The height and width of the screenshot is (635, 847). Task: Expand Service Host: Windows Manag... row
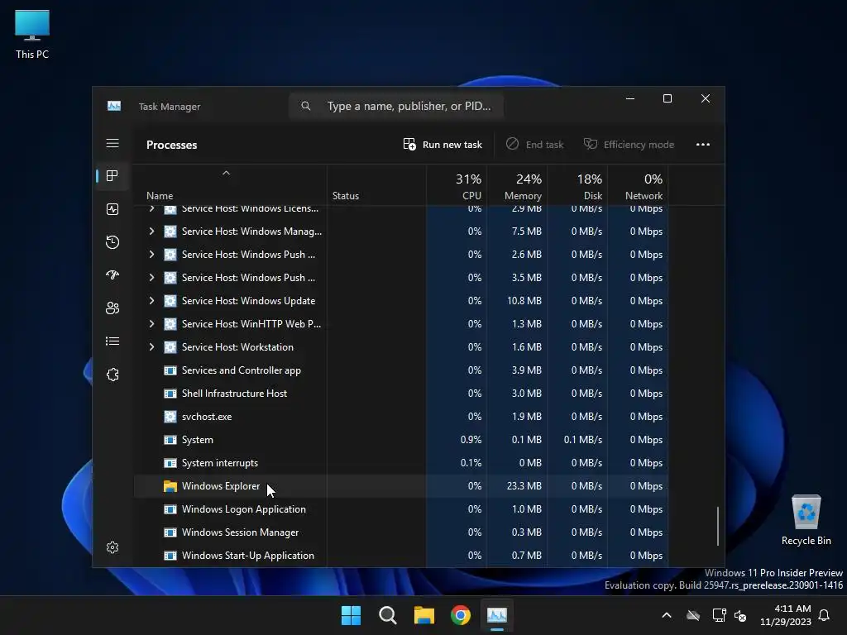152,232
